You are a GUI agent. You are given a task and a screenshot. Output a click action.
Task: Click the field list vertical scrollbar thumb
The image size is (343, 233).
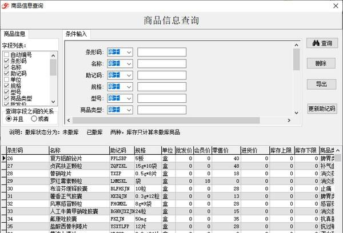pos(53,67)
